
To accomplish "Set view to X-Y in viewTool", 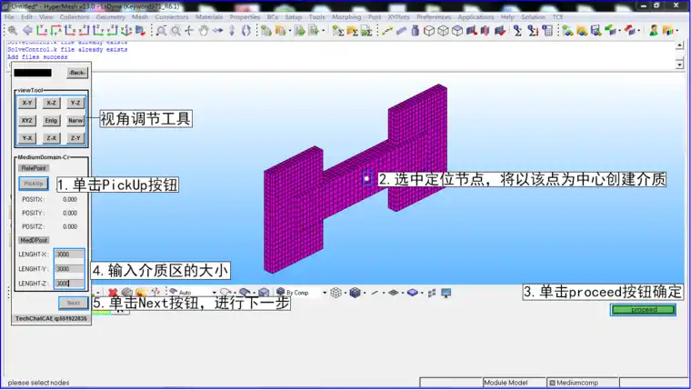I will pyautogui.click(x=27, y=103).
